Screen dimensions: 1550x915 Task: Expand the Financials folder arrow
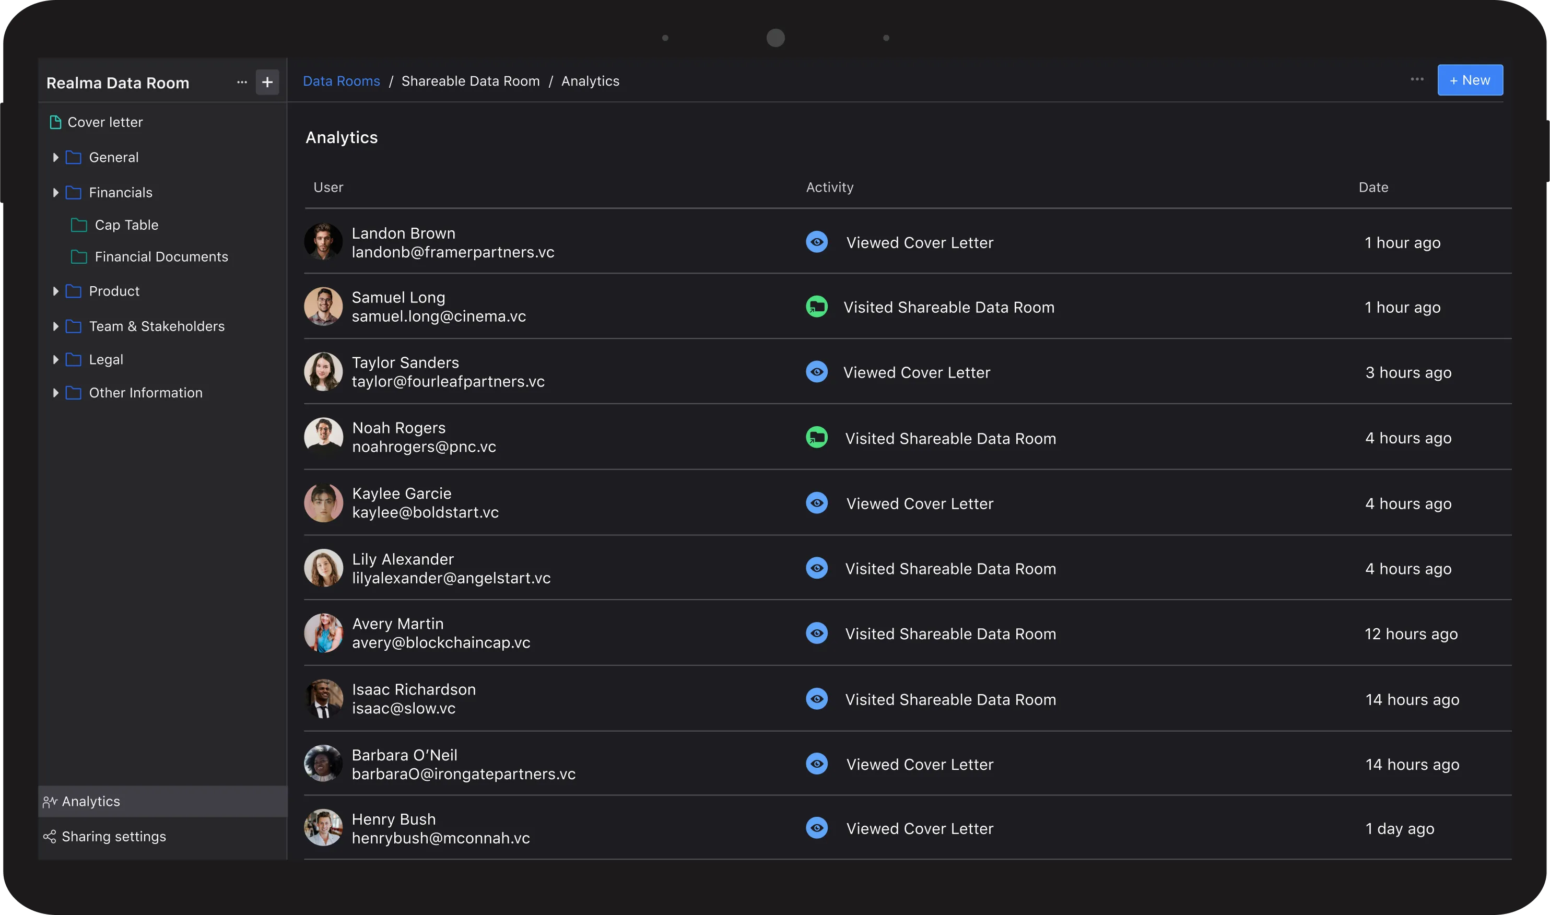coord(55,193)
